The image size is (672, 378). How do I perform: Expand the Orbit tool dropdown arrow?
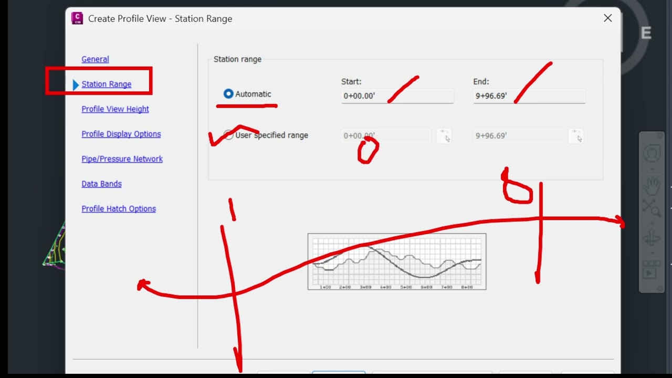click(x=652, y=253)
